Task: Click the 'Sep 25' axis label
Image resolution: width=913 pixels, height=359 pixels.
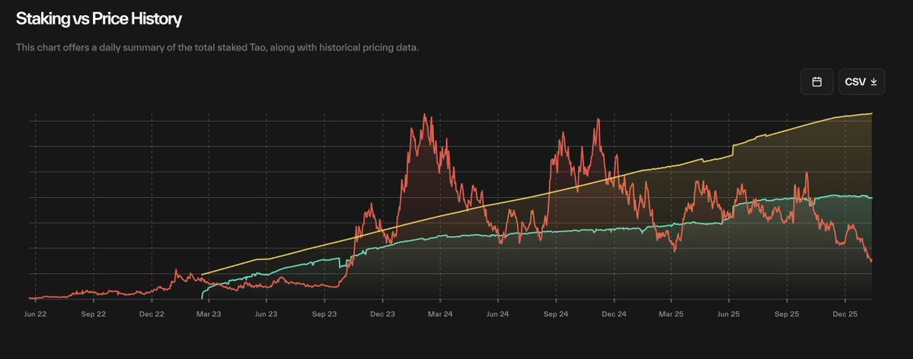Action: coord(787,313)
